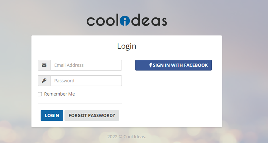Click the copyright symbol in the footer
This screenshot has height=143, width=268.
[120, 137]
